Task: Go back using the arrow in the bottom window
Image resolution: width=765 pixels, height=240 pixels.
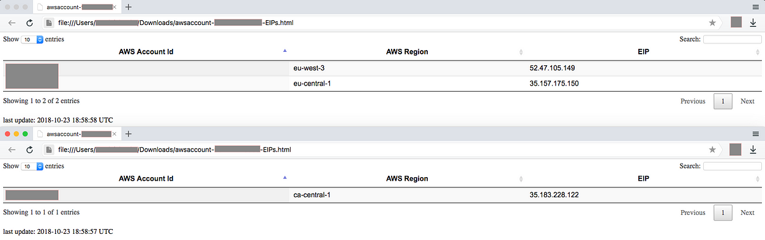Action: pyautogui.click(x=12, y=150)
